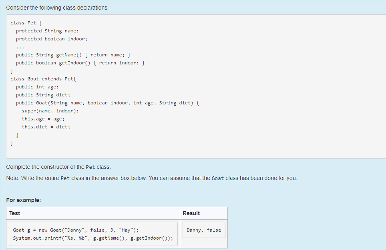Click the "this.diet = diet;" assignment

click(45, 127)
